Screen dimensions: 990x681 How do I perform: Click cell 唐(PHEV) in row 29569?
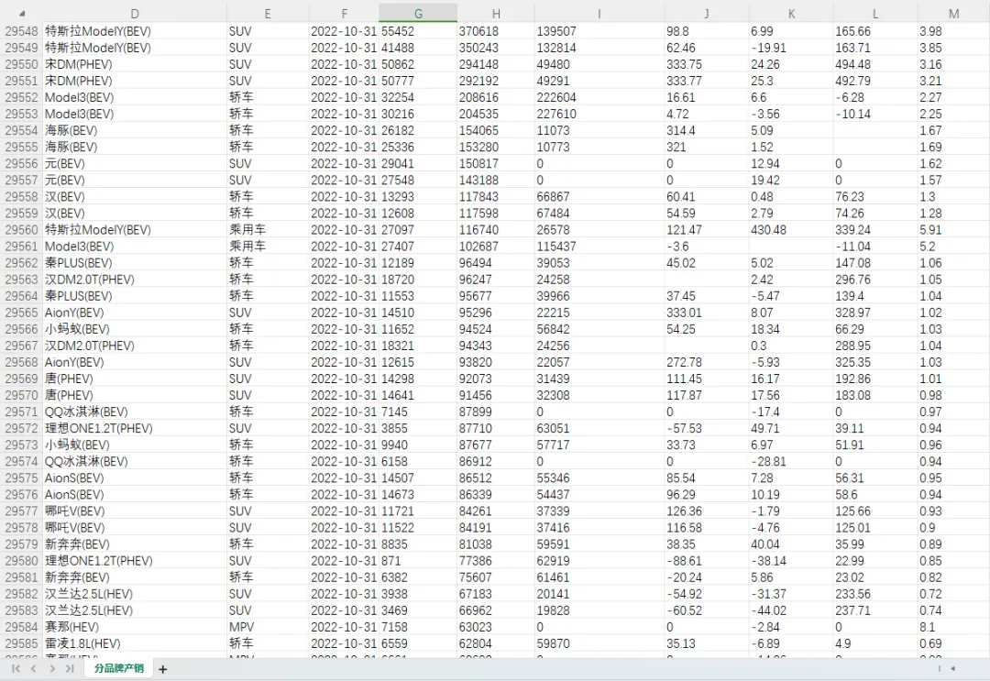(x=135, y=379)
